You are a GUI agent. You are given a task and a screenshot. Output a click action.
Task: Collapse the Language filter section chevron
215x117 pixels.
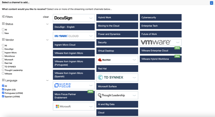click(47, 80)
